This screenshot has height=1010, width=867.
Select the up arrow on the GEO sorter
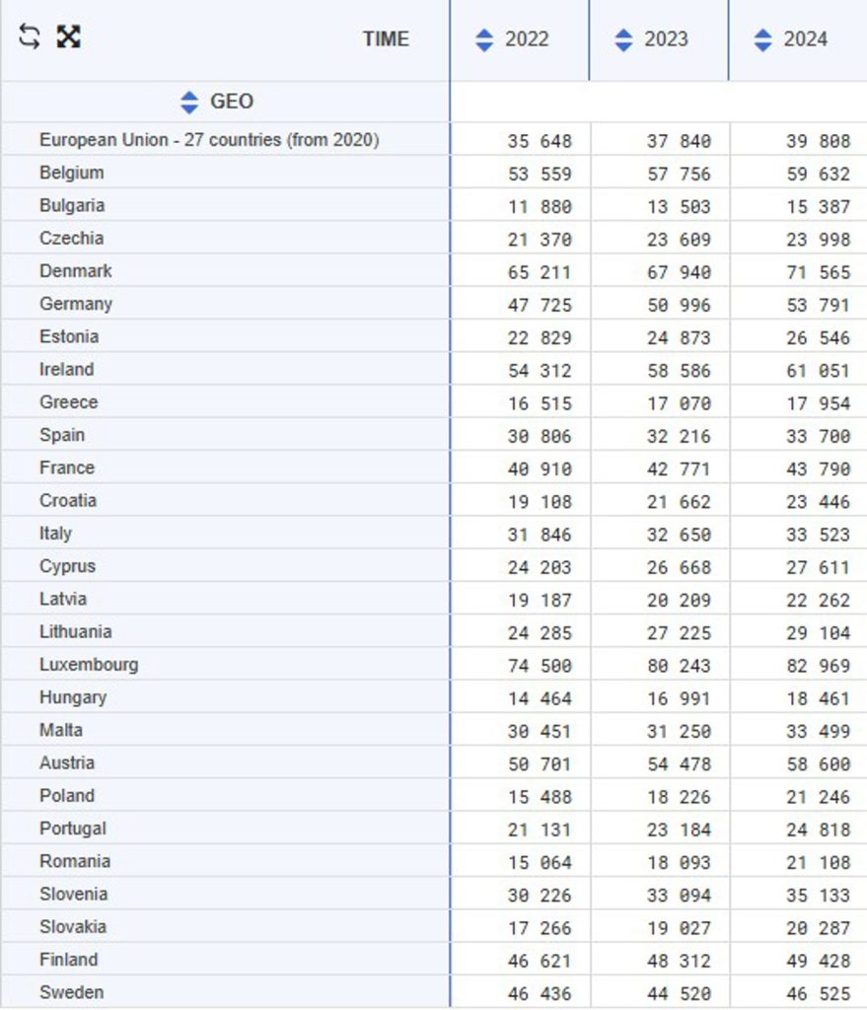click(x=189, y=96)
